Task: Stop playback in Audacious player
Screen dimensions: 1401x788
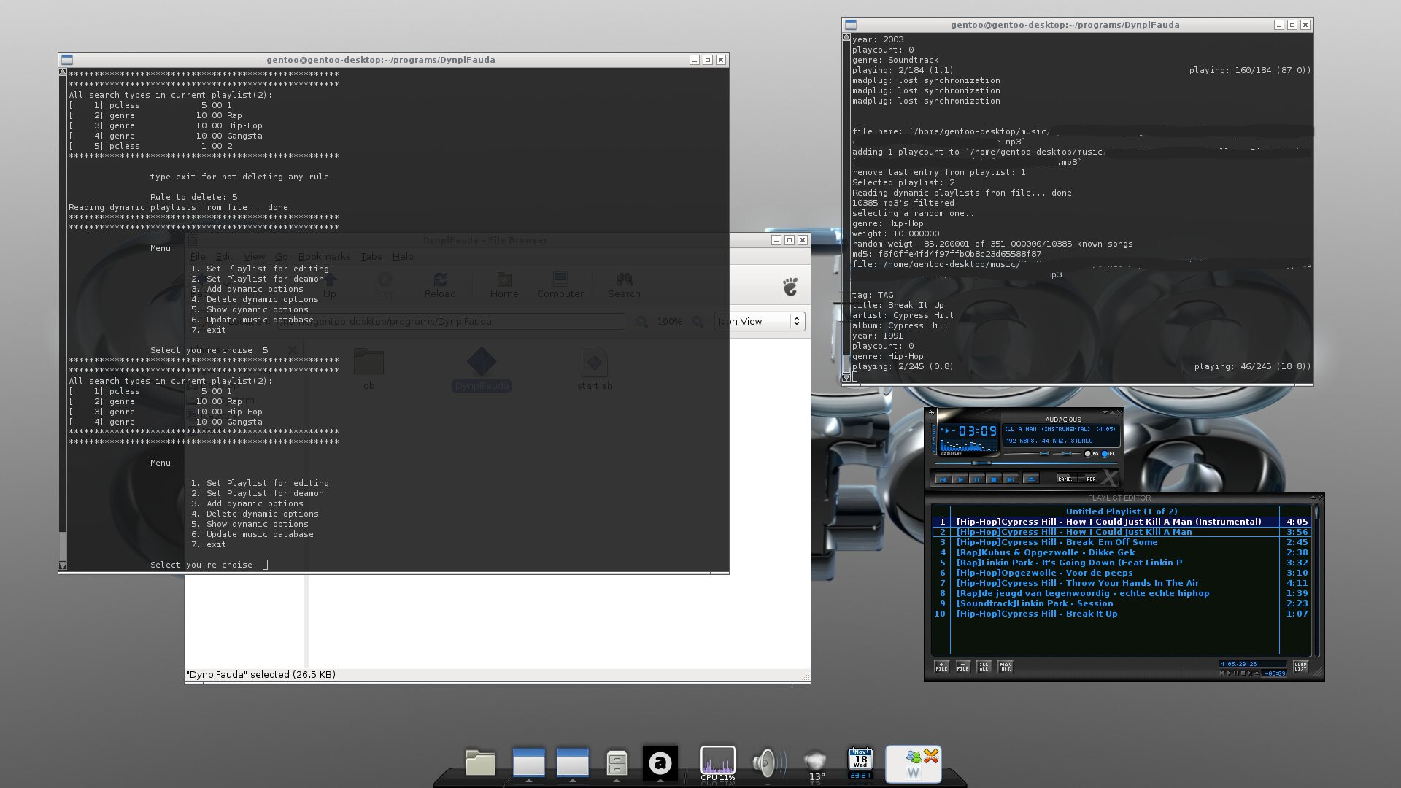Action: click(994, 479)
